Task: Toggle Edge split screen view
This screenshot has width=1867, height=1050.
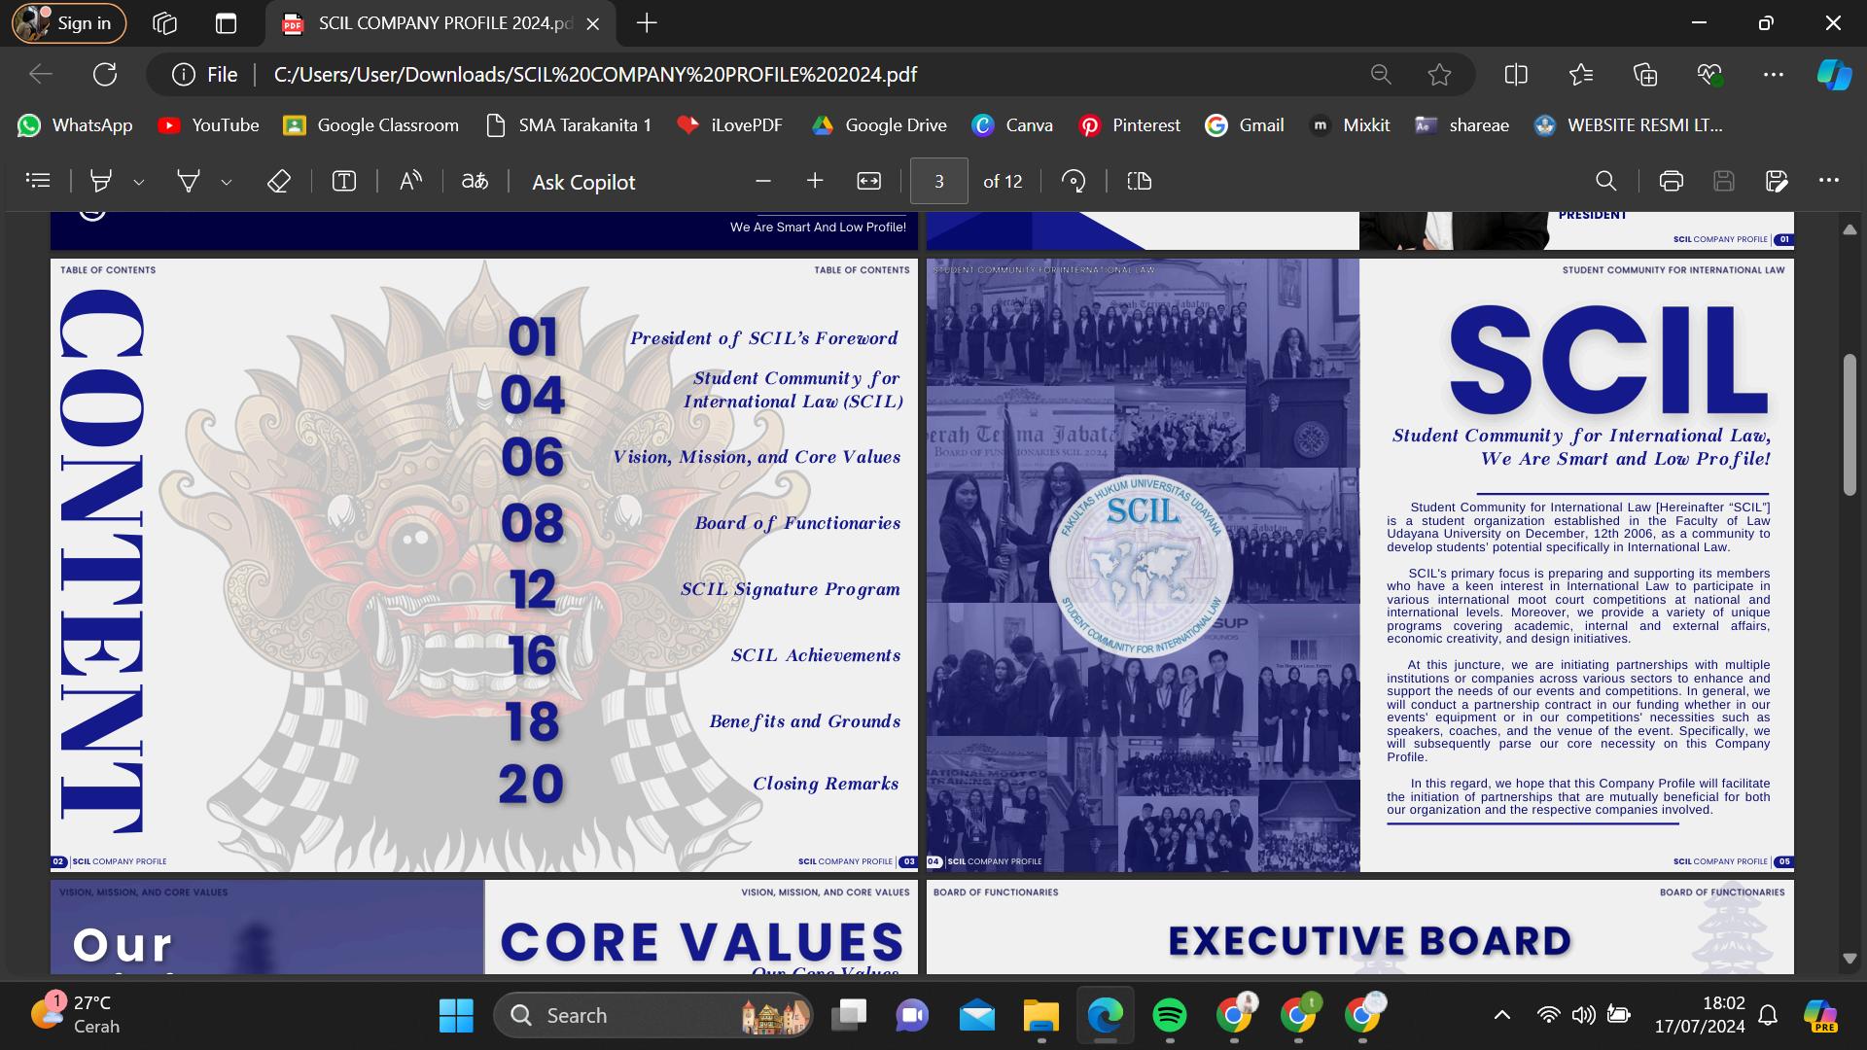Action: point(1515,75)
